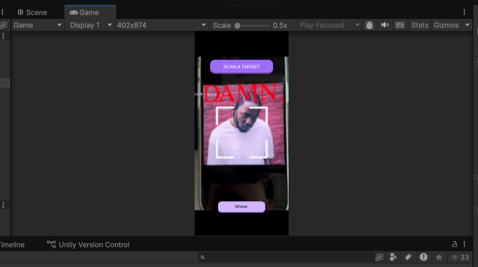478x267 pixels.
Task: Open the left panel options dots near top
Action: [x=2, y=12]
